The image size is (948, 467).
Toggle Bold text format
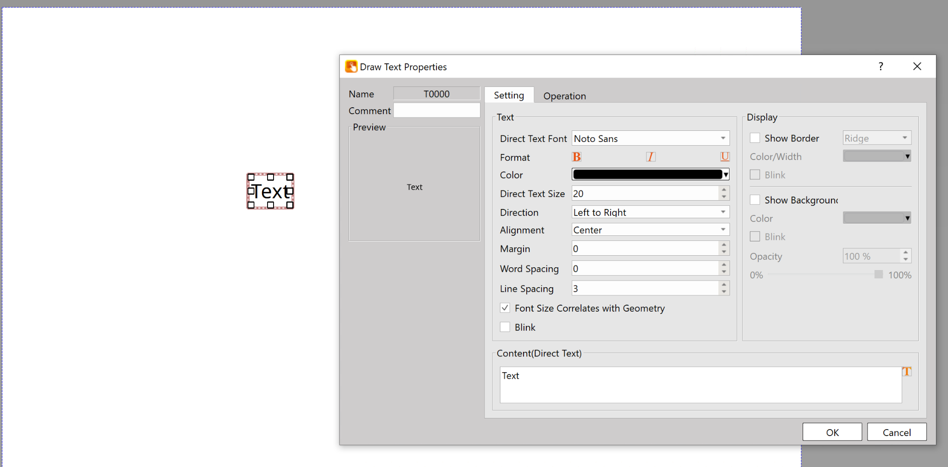[576, 157]
